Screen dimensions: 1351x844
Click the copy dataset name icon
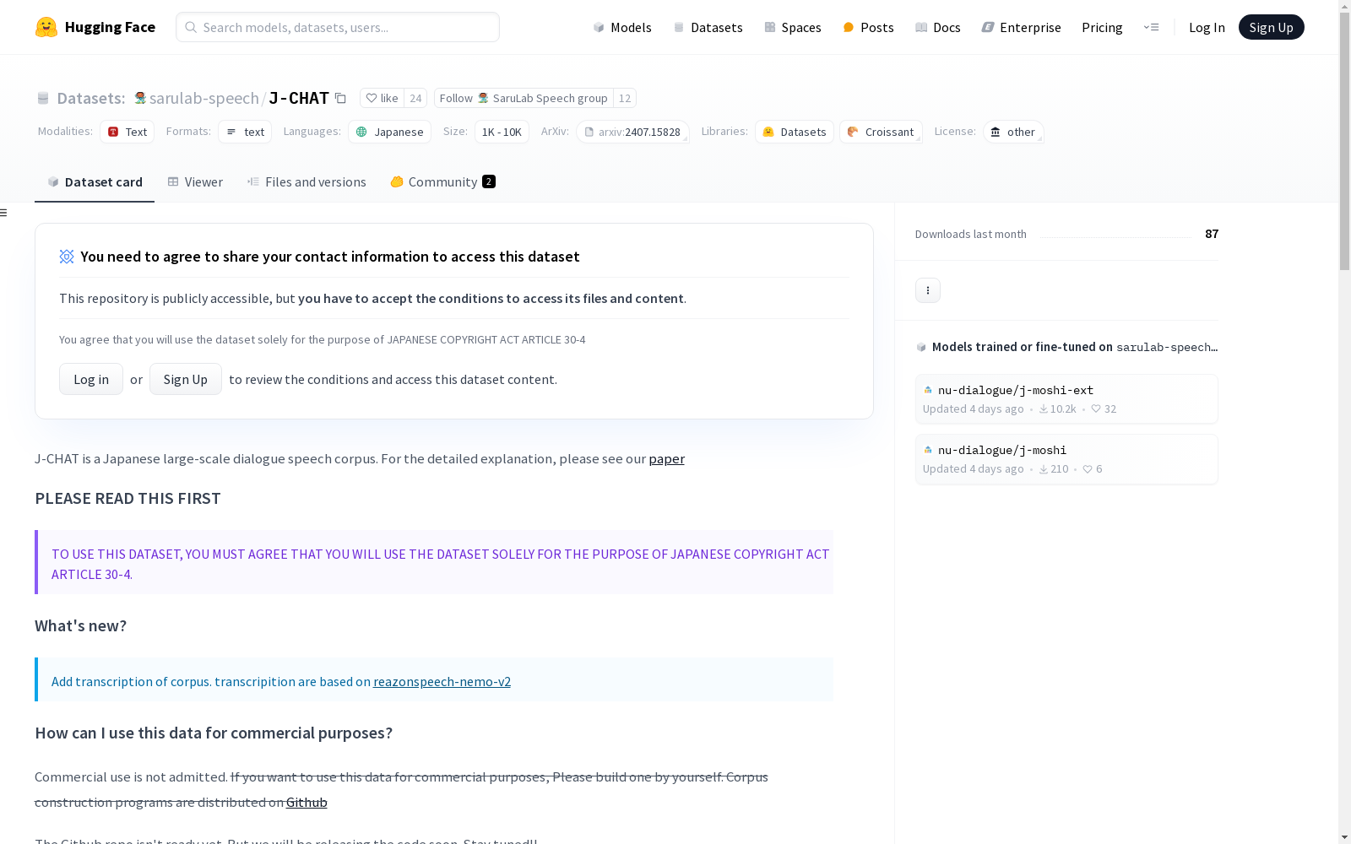point(340,98)
